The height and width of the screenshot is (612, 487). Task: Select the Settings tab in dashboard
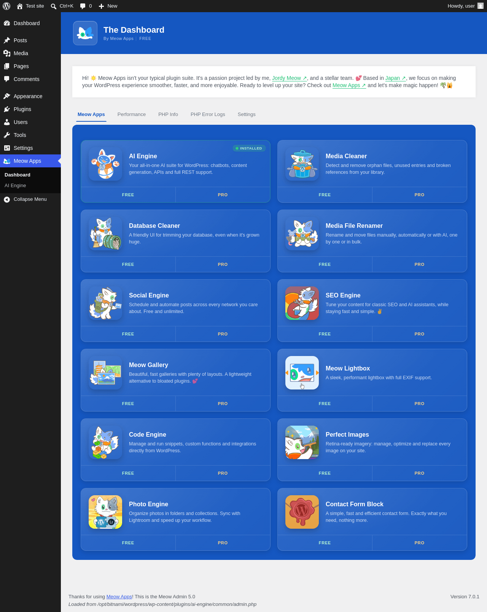247,114
